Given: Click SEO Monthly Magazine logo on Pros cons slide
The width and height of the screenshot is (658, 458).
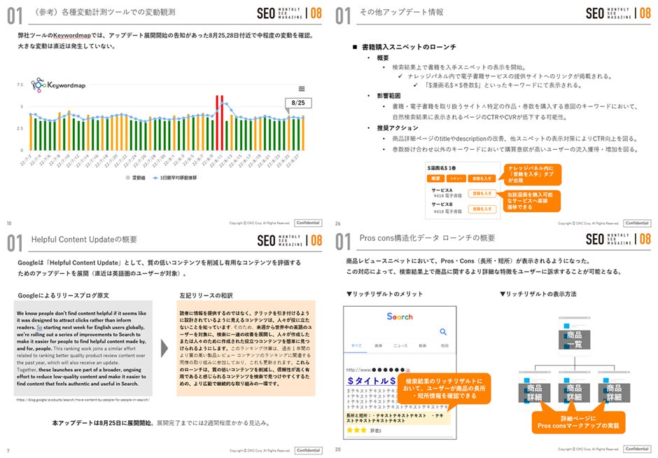Looking at the screenshot, I should point(618,239).
